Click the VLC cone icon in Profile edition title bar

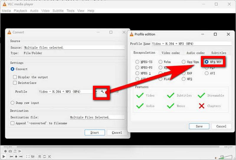pyautogui.click(x=132, y=34)
